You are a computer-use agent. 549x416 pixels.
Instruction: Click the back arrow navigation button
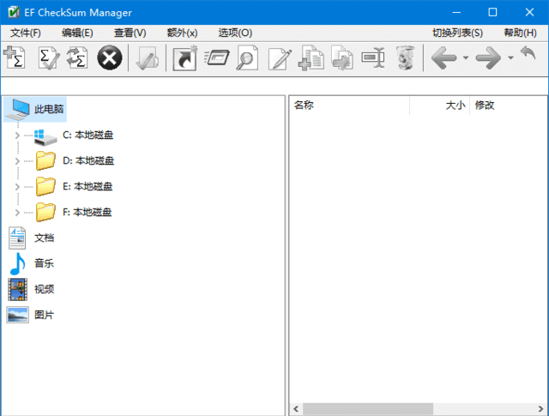coord(444,57)
